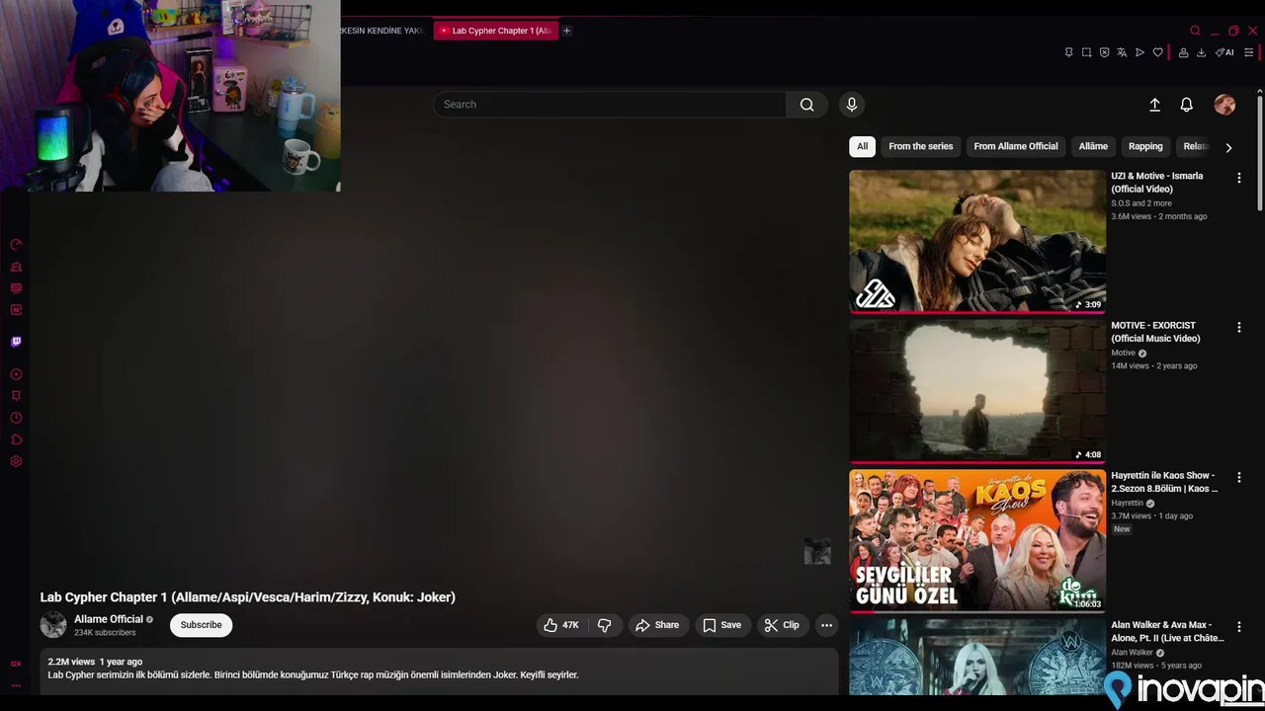Click the YouTube search magnifier button

click(807, 105)
